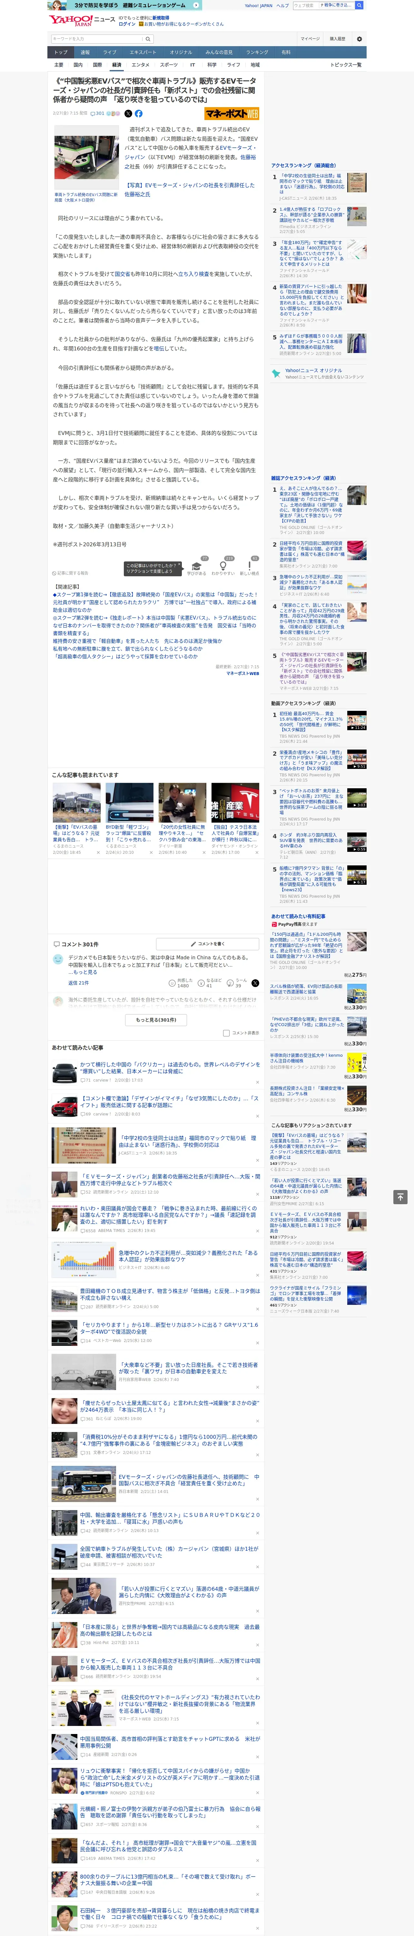This screenshot has width=414, height=1936.
Task: Click the search magnifier icon beside keyword field
Action: tap(148, 39)
